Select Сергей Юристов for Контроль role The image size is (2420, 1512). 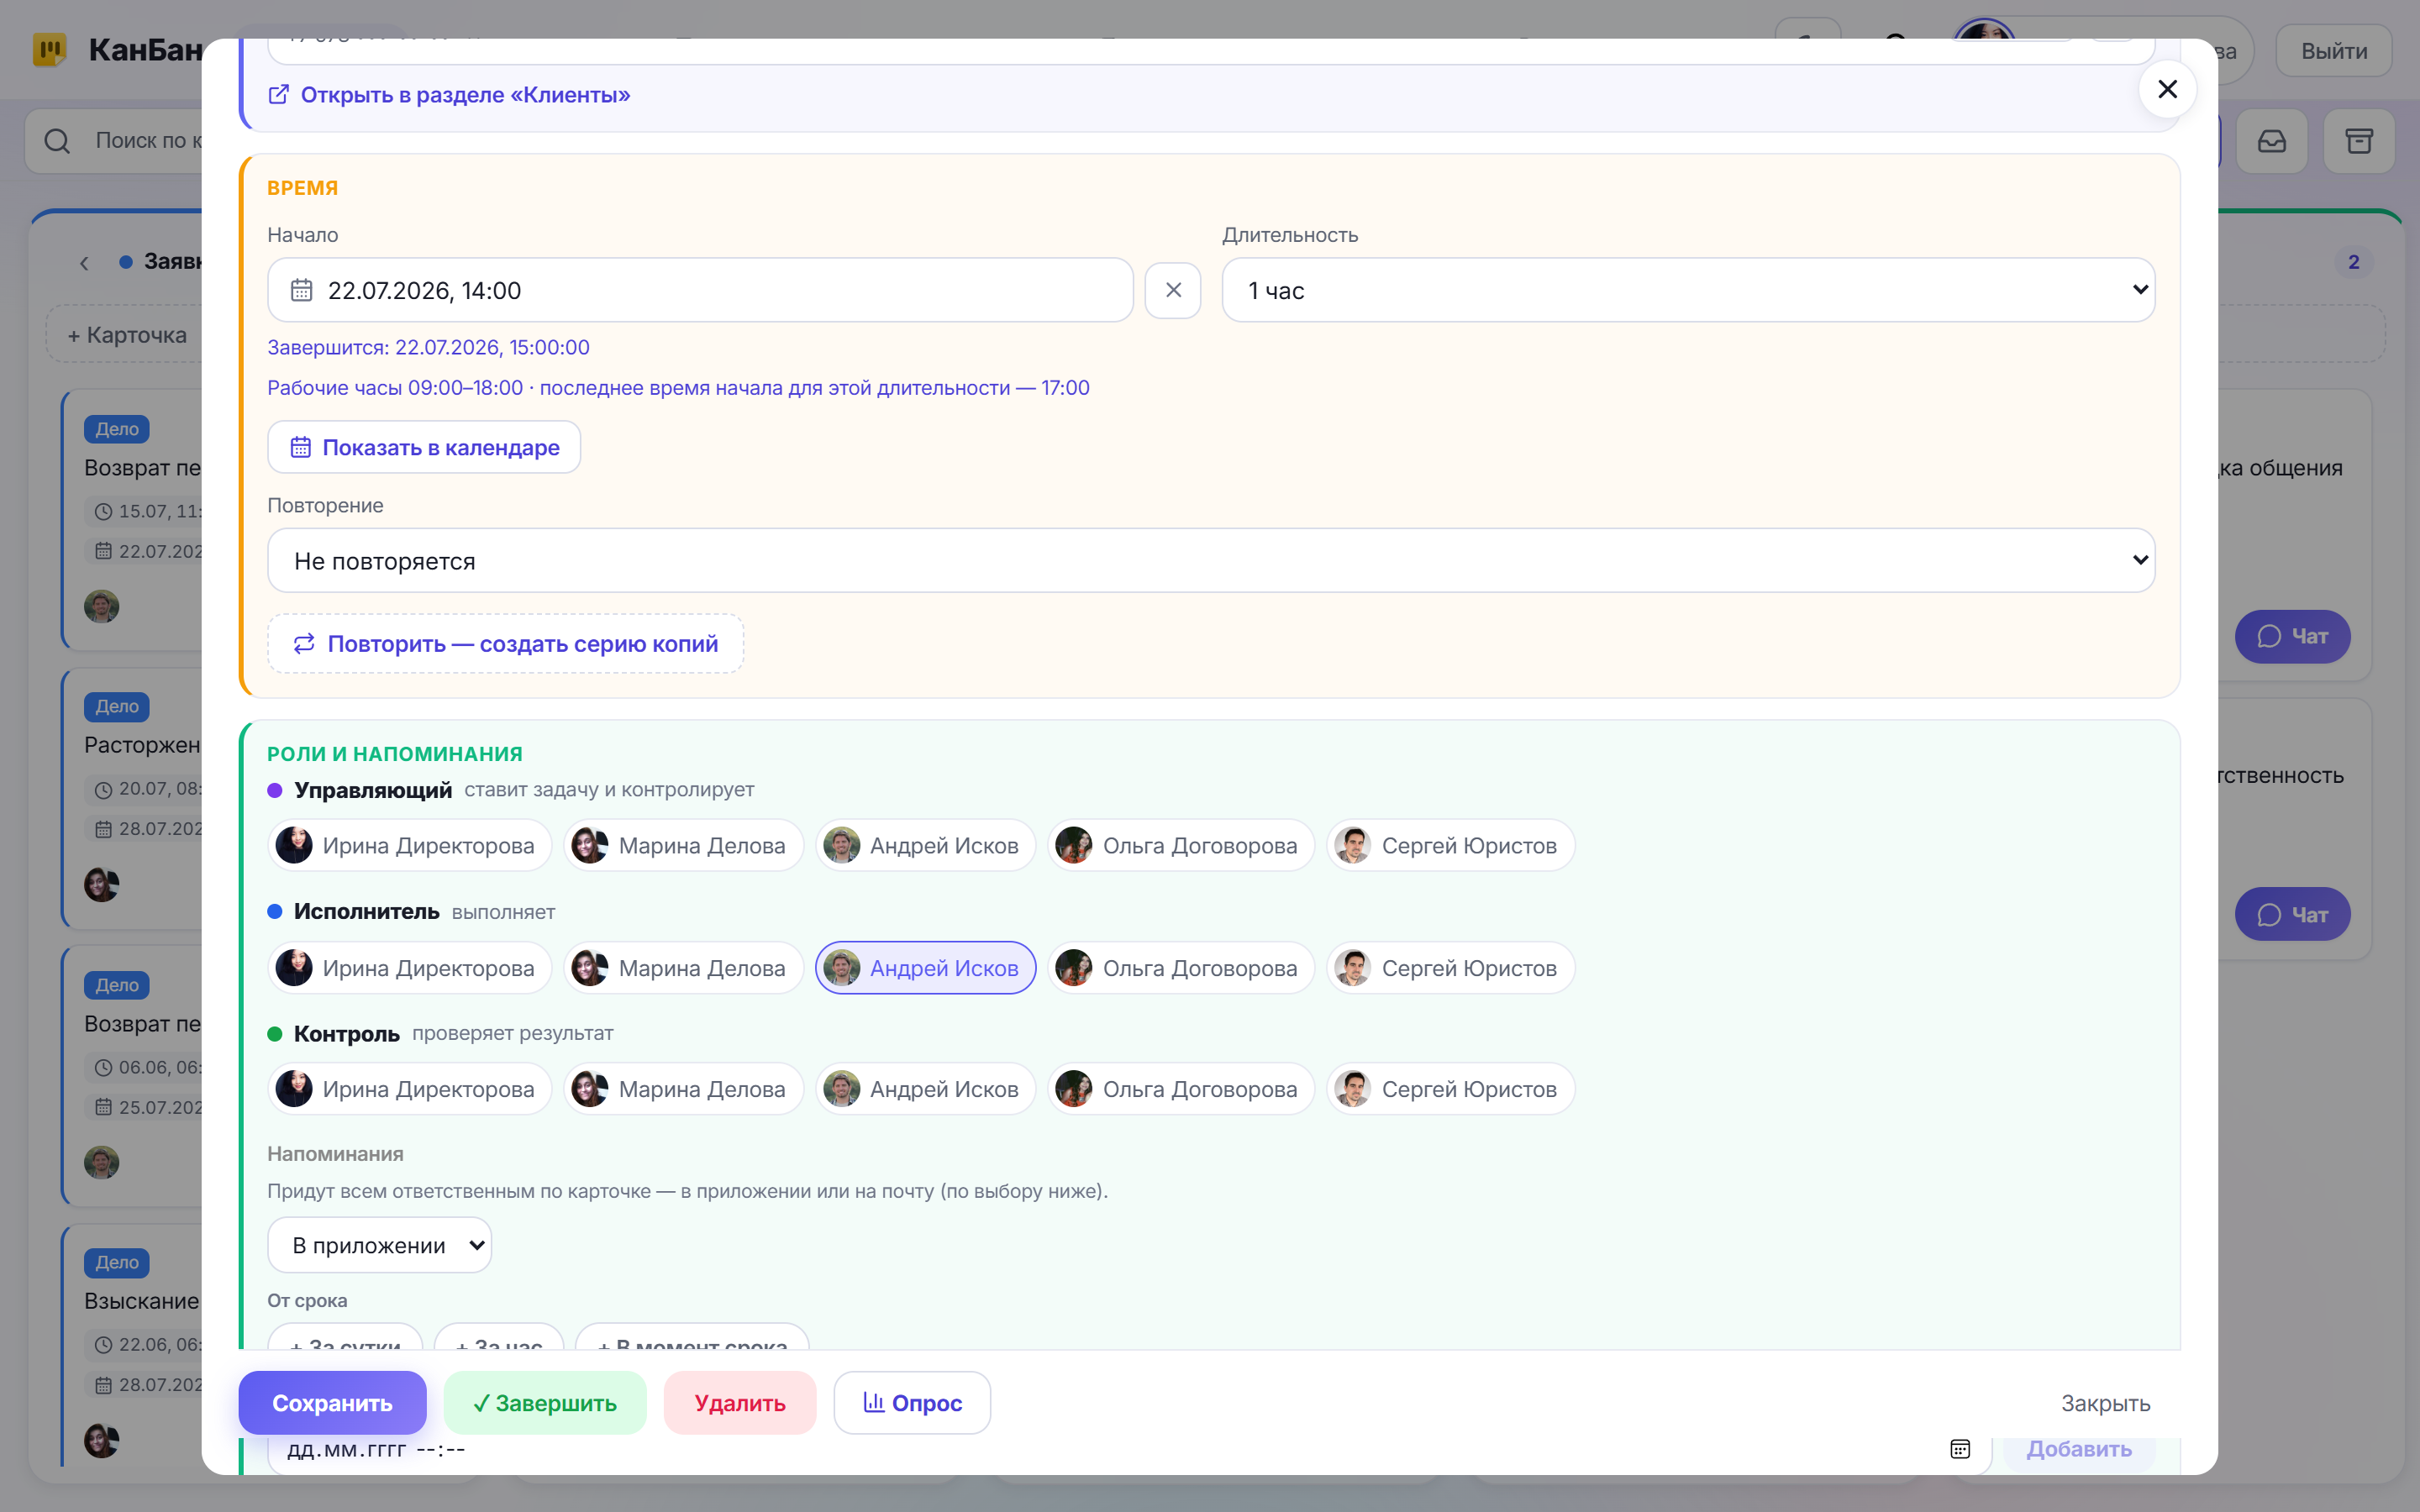pos(1450,1089)
